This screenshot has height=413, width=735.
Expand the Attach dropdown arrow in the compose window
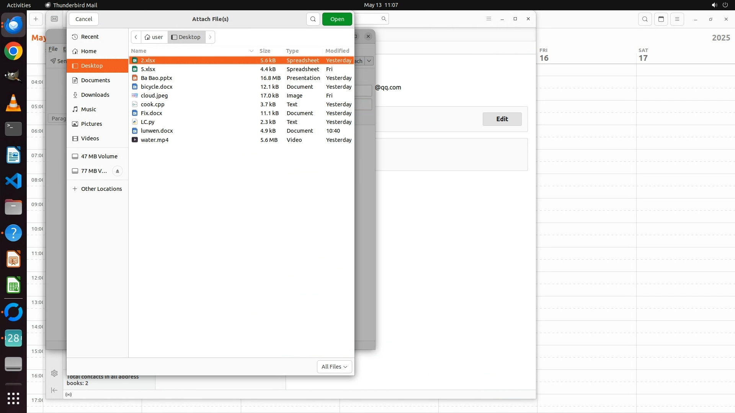369,61
